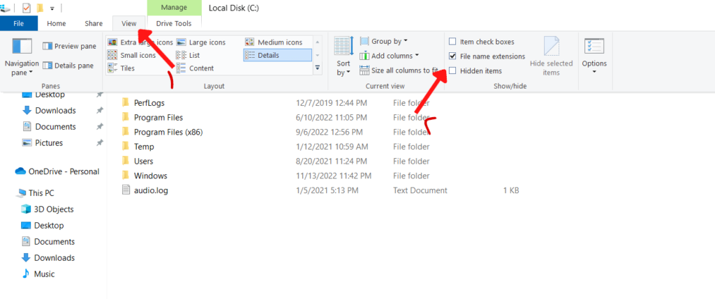Viewport: 715px width, 299px height.
Task: Toggle the Preview pane
Action: (x=68, y=46)
